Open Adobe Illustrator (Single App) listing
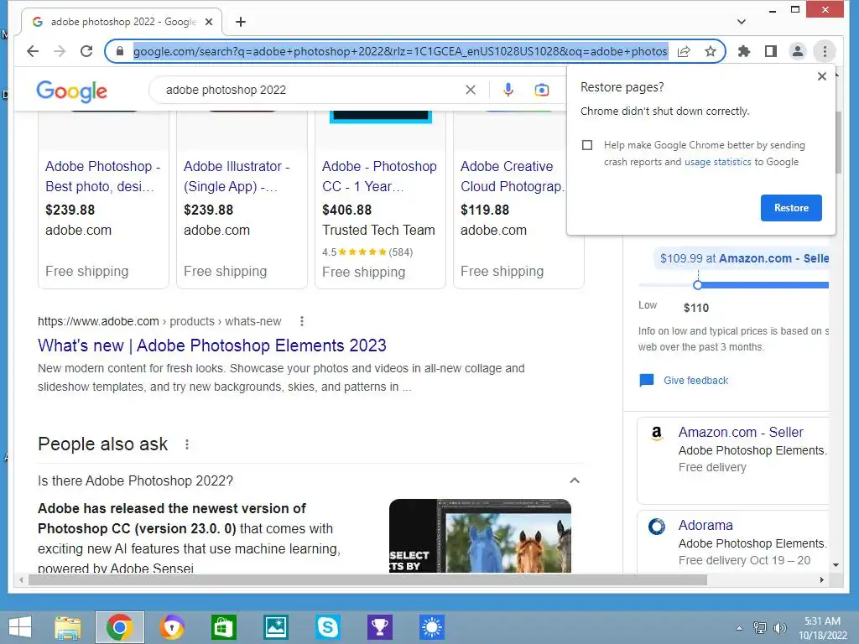This screenshot has height=644, width=859. [x=237, y=176]
